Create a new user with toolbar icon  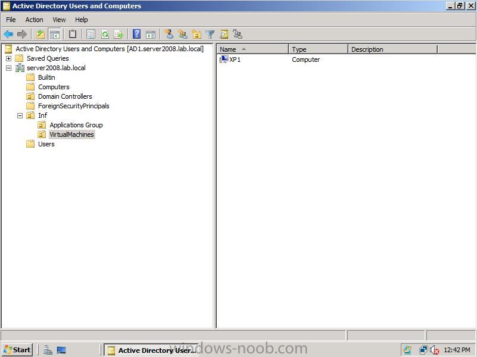pos(169,34)
